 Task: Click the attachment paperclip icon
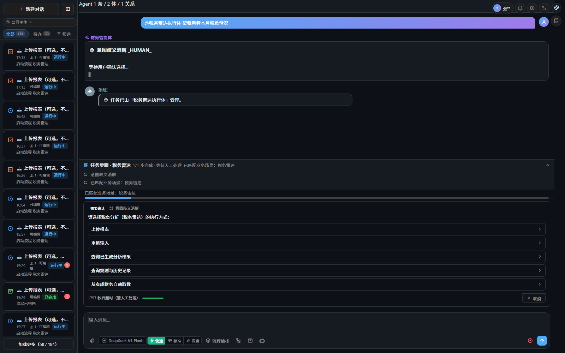[92, 341]
